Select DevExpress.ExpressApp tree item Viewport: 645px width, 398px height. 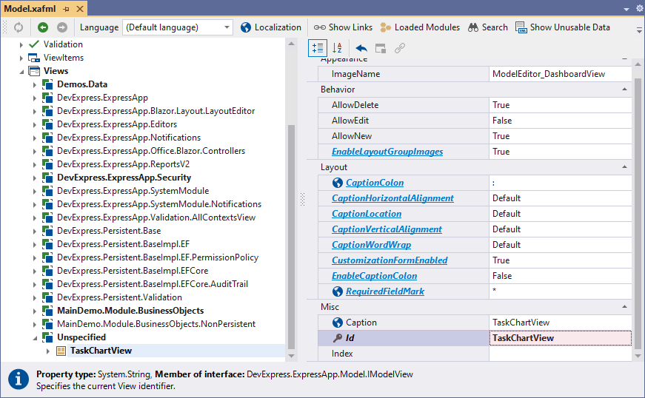tap(102, 98)
